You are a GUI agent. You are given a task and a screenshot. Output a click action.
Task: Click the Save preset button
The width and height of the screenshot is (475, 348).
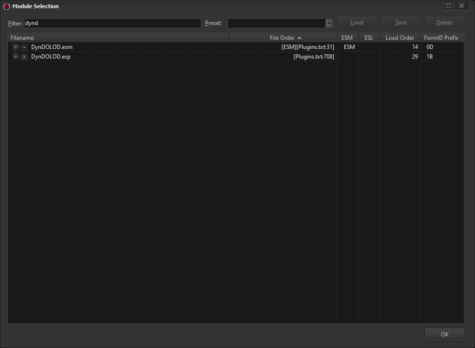pyautogui.click(x=401, y=23)
